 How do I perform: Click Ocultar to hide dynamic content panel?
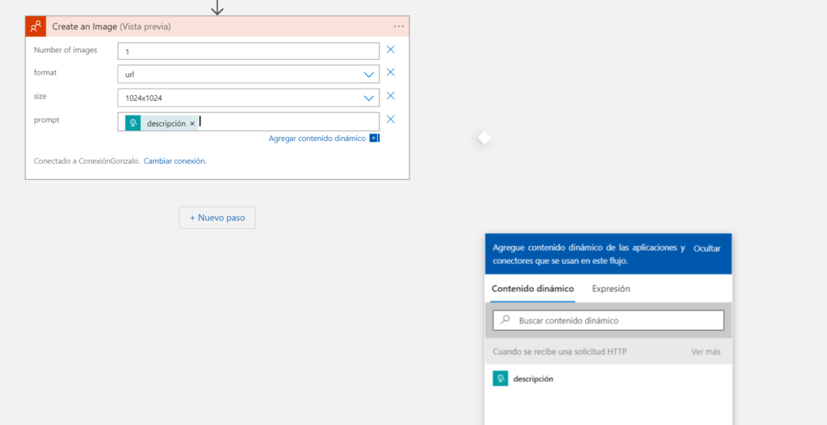[x=707, y=248]
